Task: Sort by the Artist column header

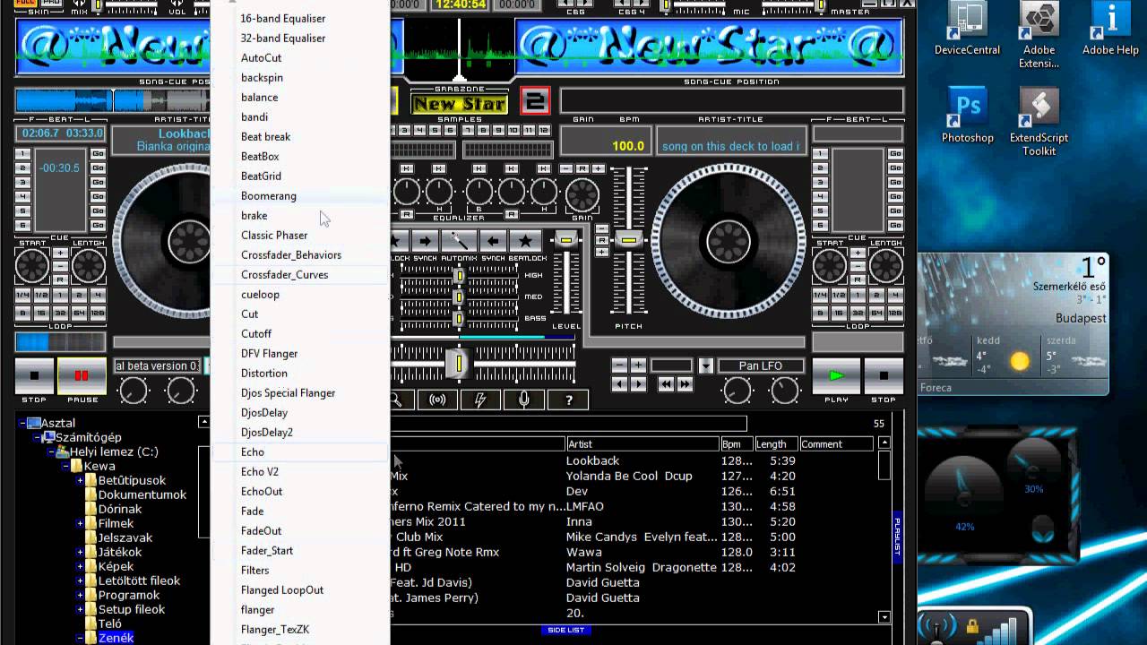Action: pyautogui.click(x=642, y=444)
